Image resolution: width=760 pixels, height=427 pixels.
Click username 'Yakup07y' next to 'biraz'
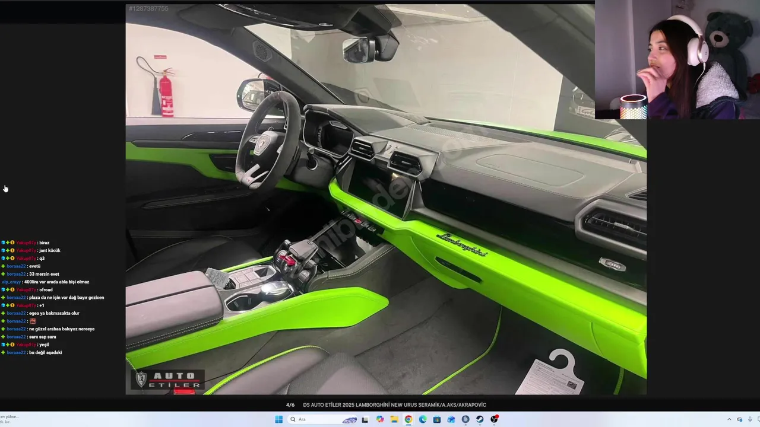point(26,243)
